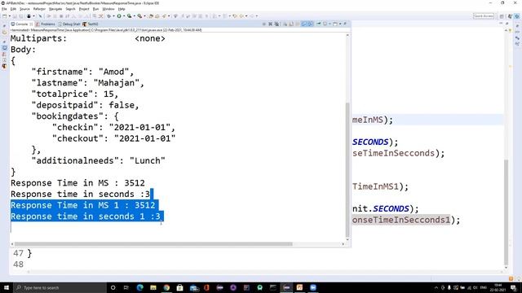Open the Search menu
Screen dimensions: 522x293
tap(70, 9)
